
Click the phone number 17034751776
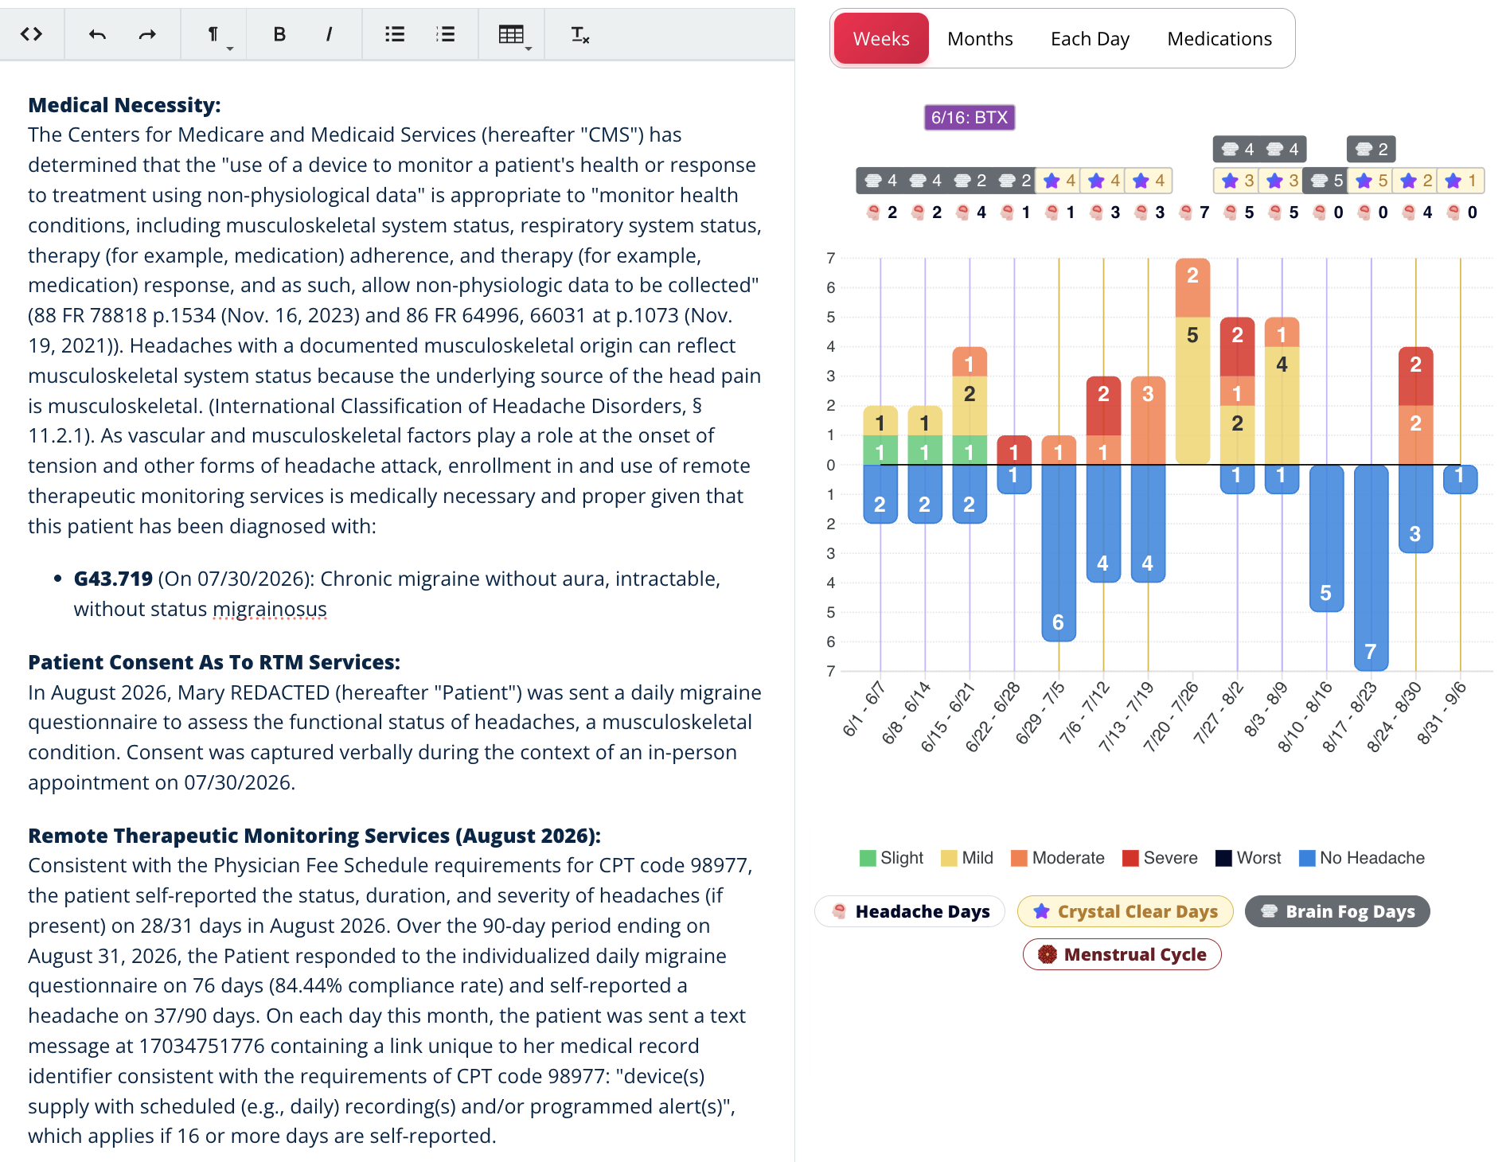pos(202,1046)
